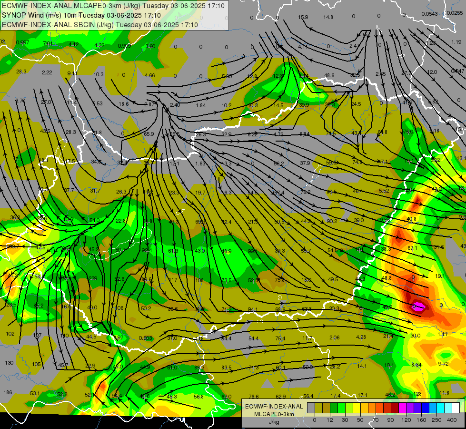Select the dark green legend swatch
The image size is (466, 429).
click(334, 408)
